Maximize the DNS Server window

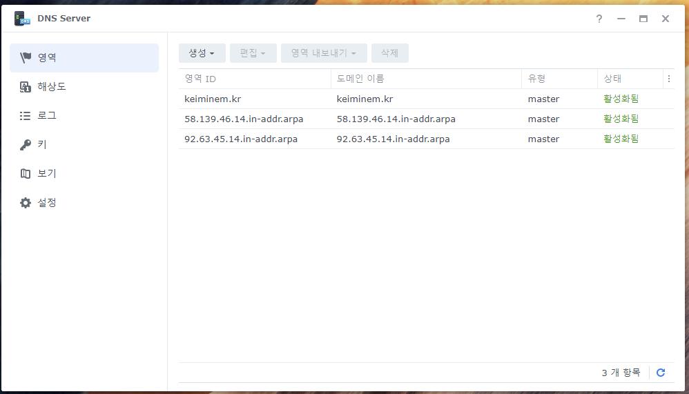[643, 19]
